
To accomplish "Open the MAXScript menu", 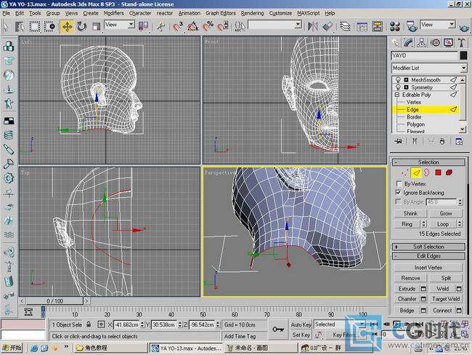I will click(309, 13).
